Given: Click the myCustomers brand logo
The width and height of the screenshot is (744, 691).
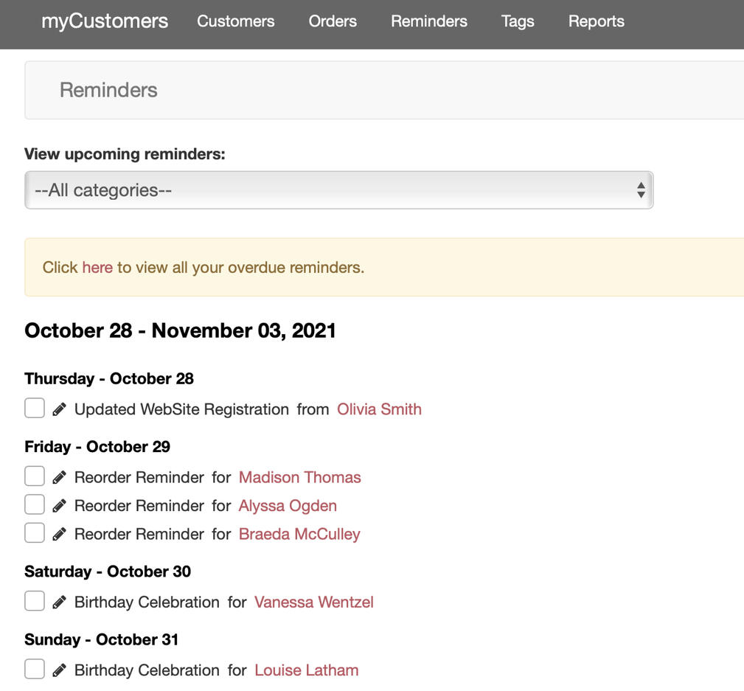Looking at the screenshot, I should [x=105, y=21].
